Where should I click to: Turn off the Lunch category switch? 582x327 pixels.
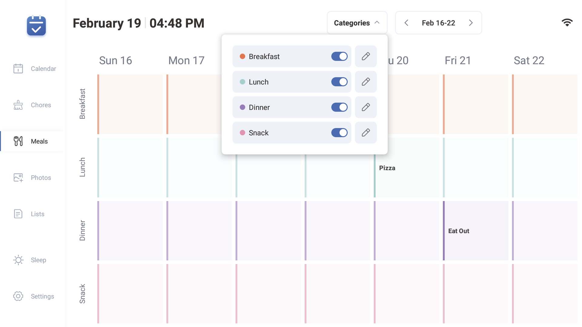(339, 82)
